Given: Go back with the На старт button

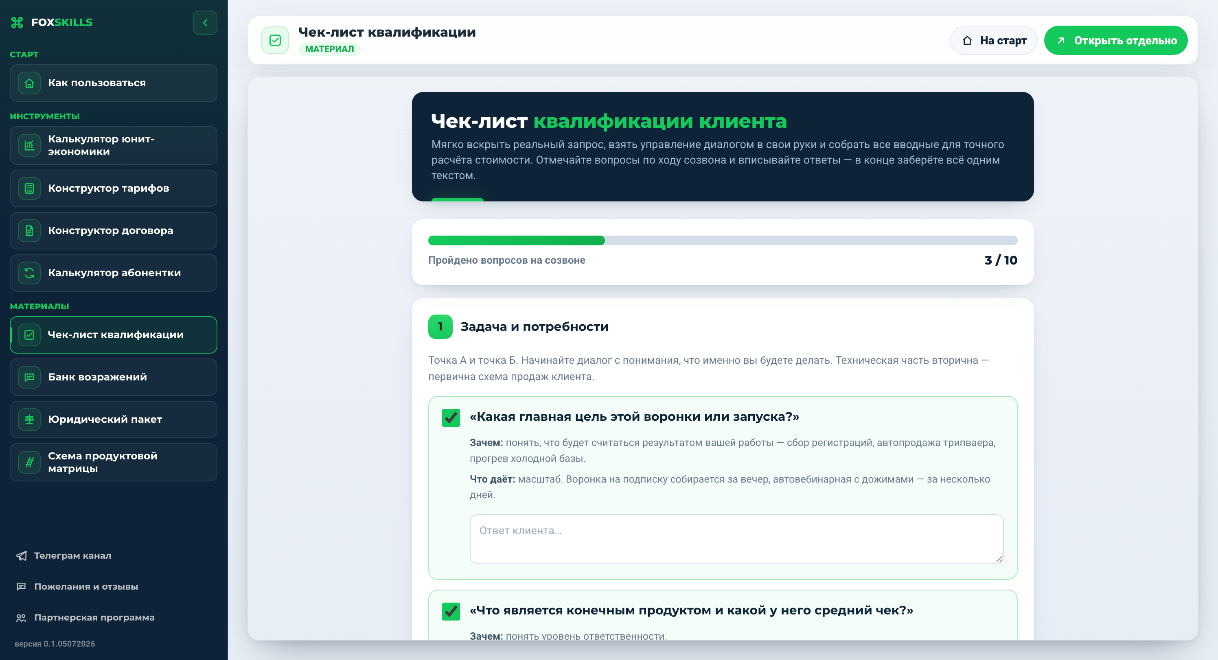Looking at the screenshot, I should 994,40.
